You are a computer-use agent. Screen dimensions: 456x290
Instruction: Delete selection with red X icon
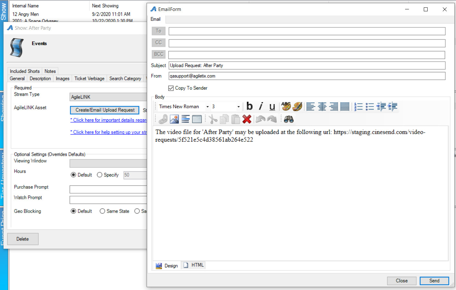tap(247, 119)
